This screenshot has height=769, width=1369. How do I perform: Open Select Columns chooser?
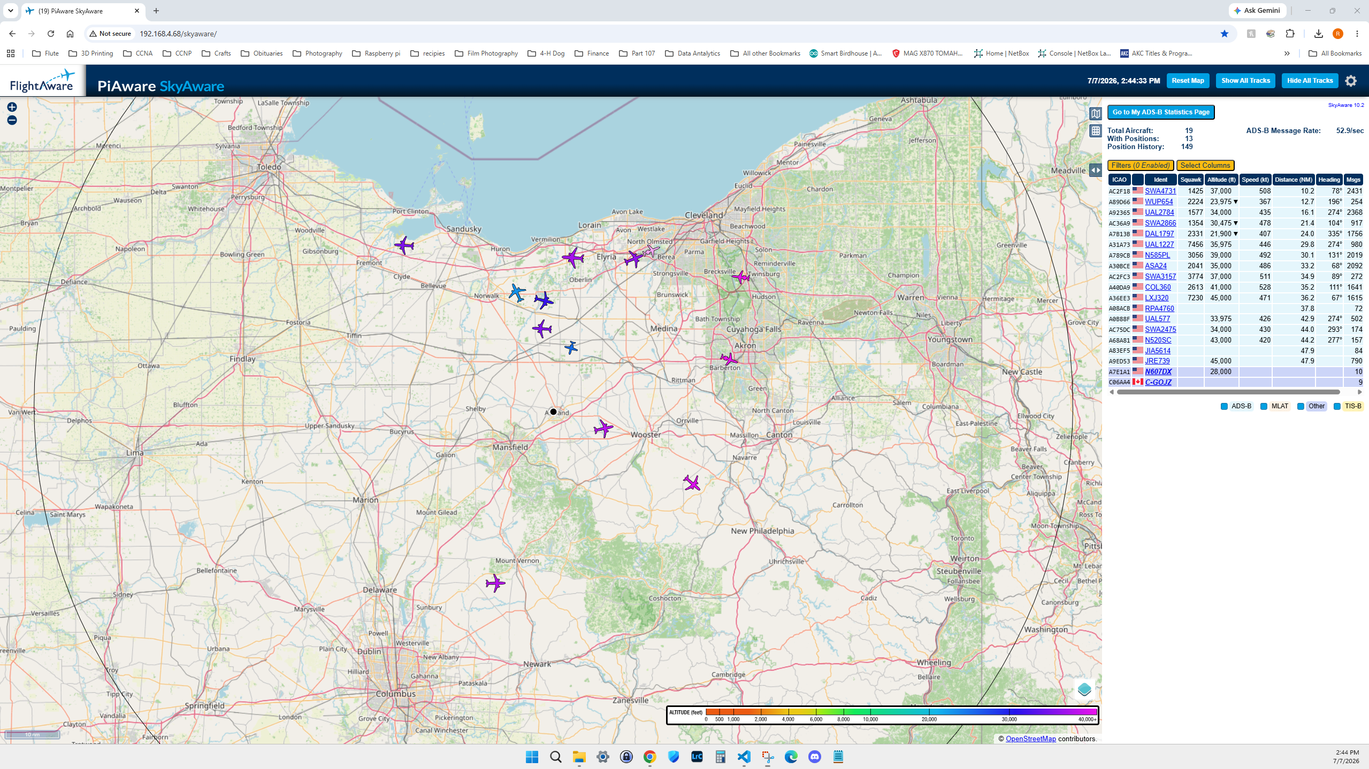(1205, 166)
